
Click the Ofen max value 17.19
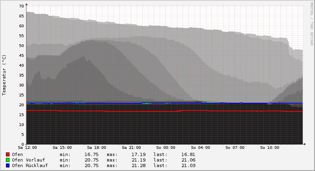[138, 154]
